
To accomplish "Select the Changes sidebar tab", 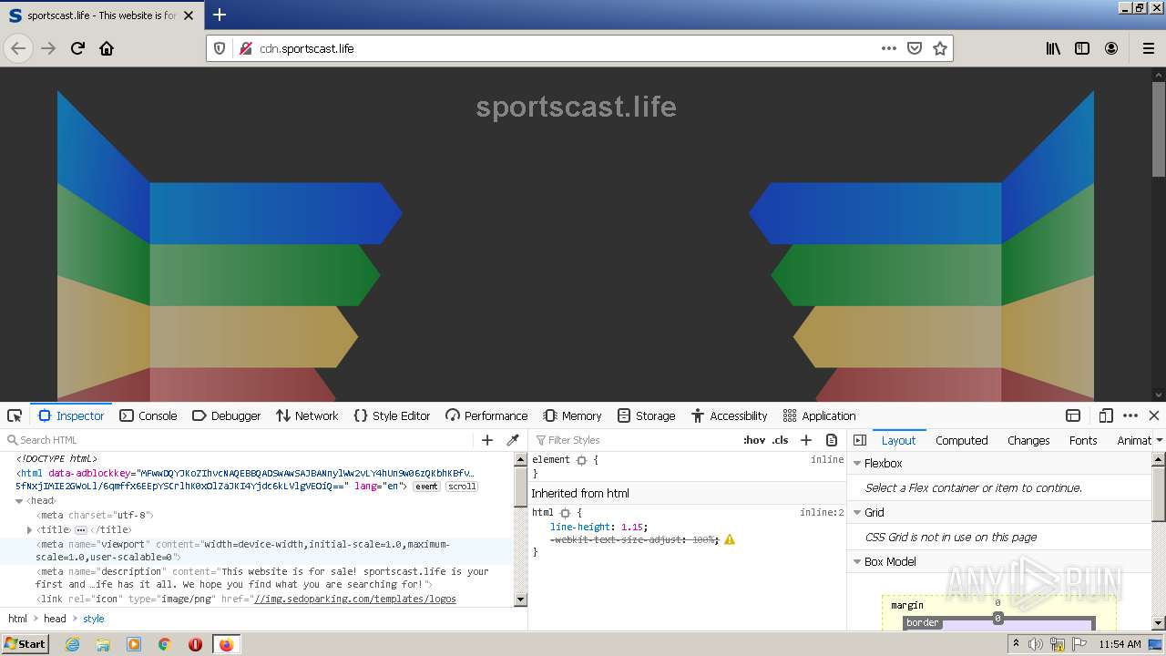I will tap(1028, 440).
